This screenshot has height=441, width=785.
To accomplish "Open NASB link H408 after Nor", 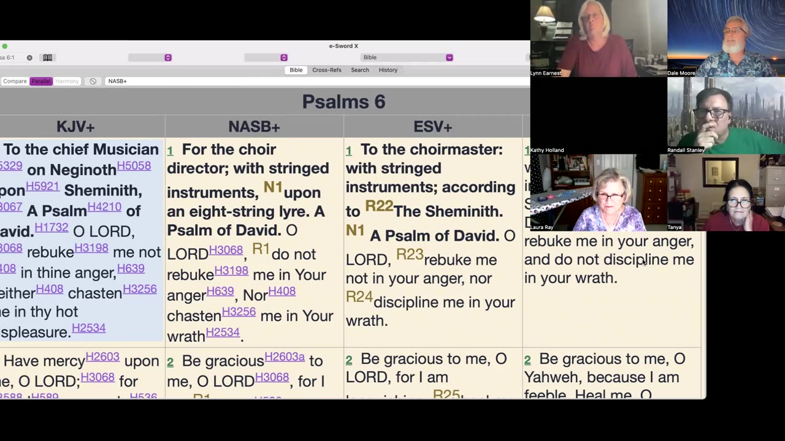I will pyautogui.click(x=282, y=291).
